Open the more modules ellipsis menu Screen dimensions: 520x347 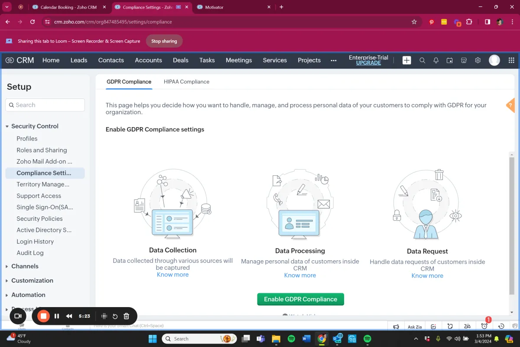(x=334, y=61)
